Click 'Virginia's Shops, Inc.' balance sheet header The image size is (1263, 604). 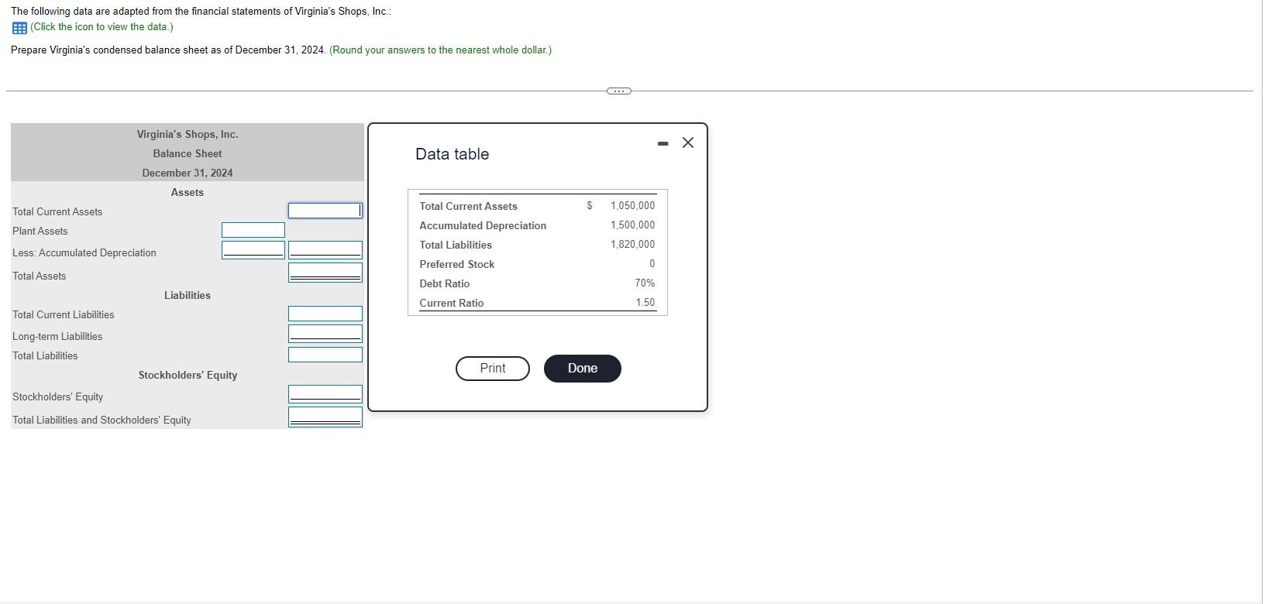click(x=188, y=135)
